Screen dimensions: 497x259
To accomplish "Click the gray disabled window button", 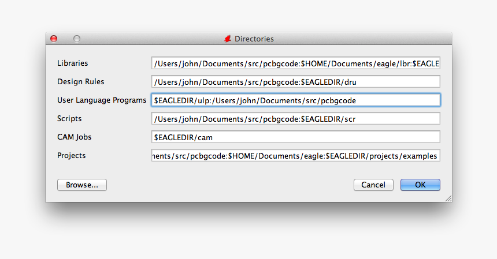I will (x=77, y=39).
